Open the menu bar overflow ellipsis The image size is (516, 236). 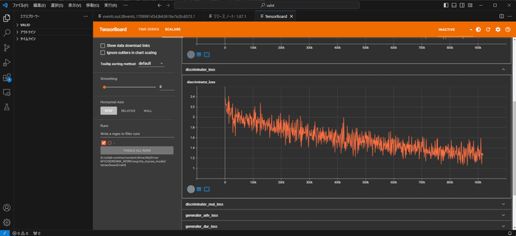pos(125,6)
